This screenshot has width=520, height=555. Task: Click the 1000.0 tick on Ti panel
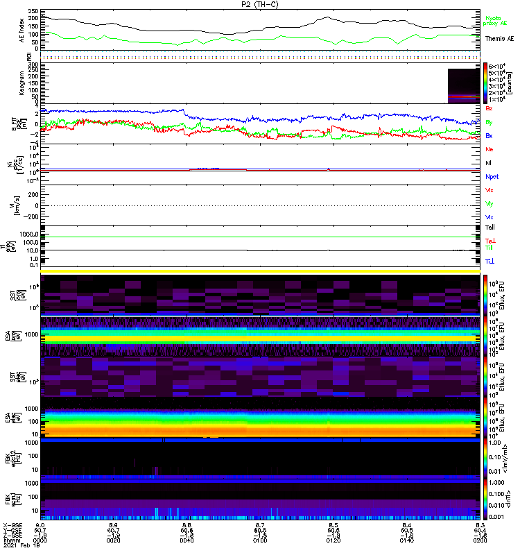pos(28,234)
